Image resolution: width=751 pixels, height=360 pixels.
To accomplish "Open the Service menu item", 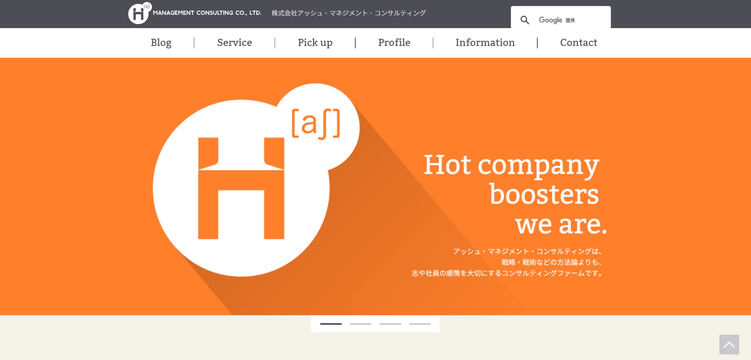I will point(235,43).
